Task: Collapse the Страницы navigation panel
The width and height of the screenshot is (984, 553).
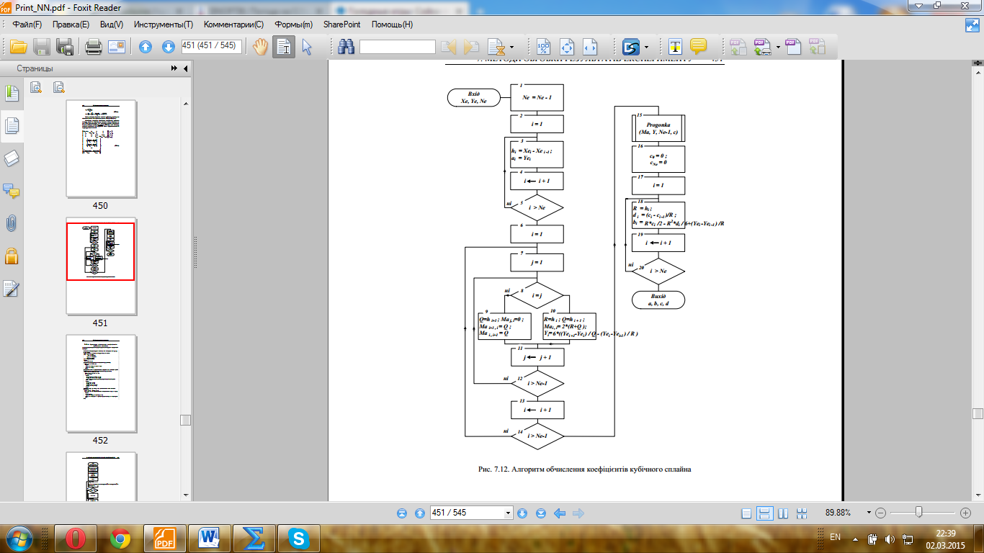Action: [185, 68]
